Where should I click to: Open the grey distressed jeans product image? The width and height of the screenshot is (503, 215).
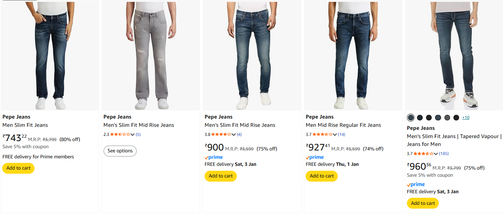(151, 56)
